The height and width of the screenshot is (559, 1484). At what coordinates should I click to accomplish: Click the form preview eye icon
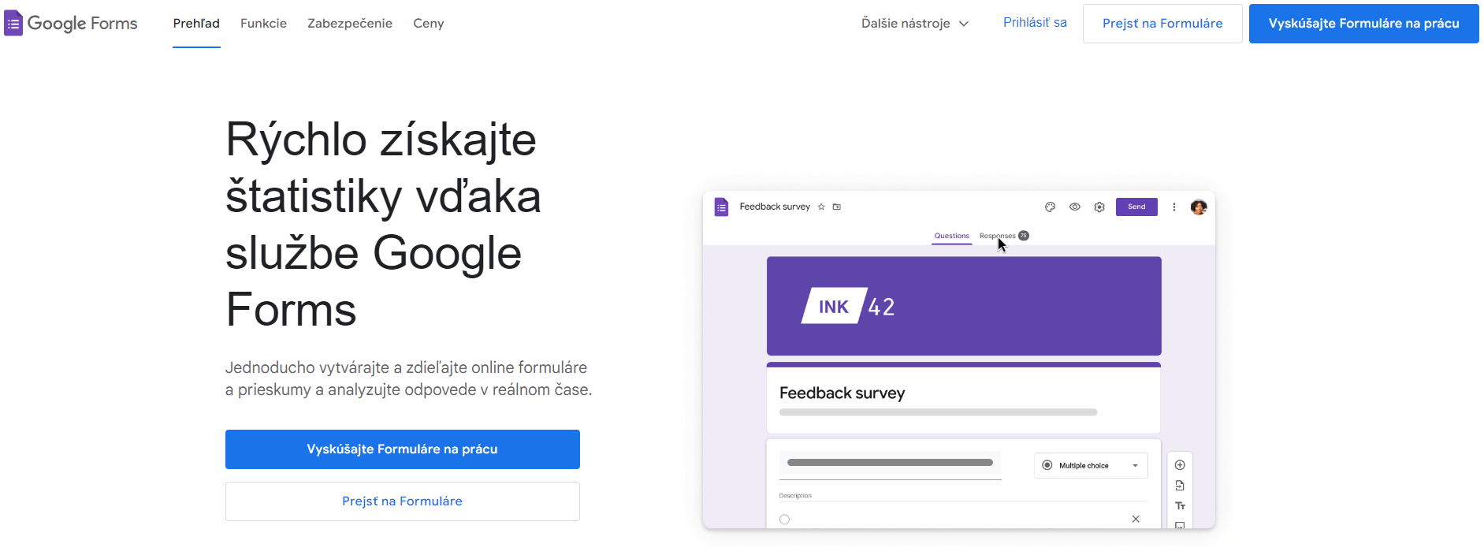(x=1074, y=207)
